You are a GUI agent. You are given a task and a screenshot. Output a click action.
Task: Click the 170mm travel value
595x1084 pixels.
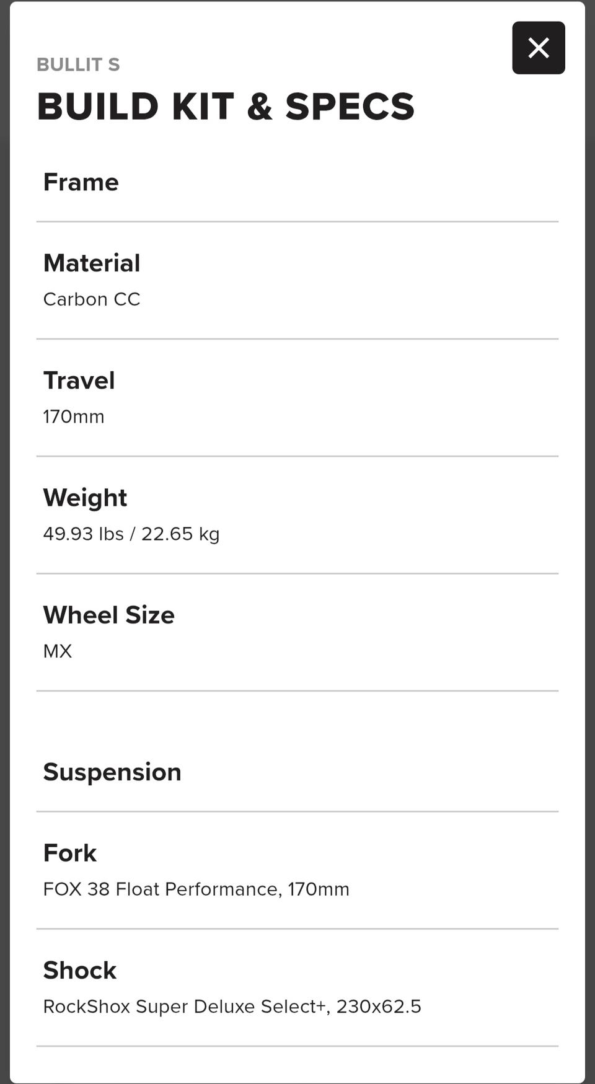click(73, 416)
